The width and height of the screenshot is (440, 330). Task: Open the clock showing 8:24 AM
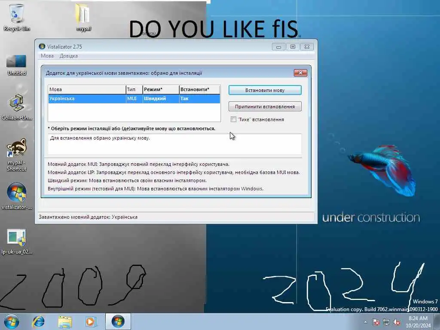418,322
